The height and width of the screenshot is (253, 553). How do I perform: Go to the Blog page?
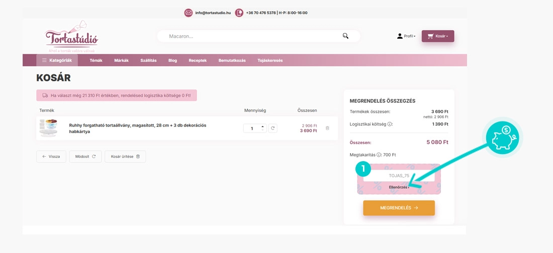tap(172, 60)
